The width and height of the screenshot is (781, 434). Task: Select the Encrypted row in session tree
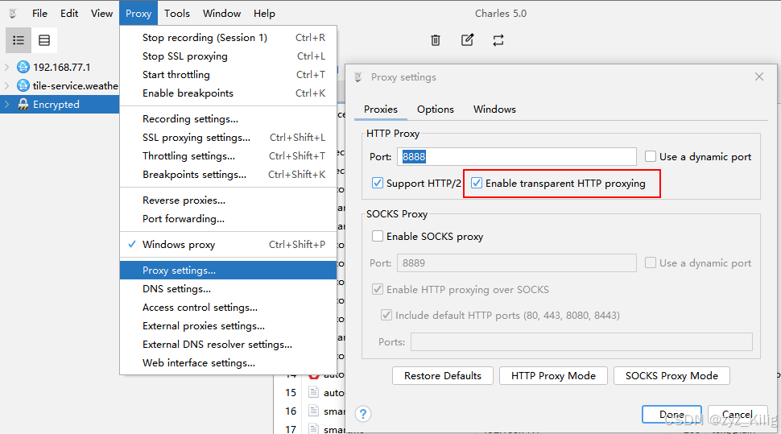point(60,104)
